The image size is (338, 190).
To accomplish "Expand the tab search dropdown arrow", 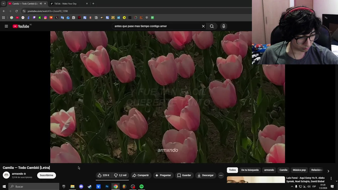I will tap(3, 4).
